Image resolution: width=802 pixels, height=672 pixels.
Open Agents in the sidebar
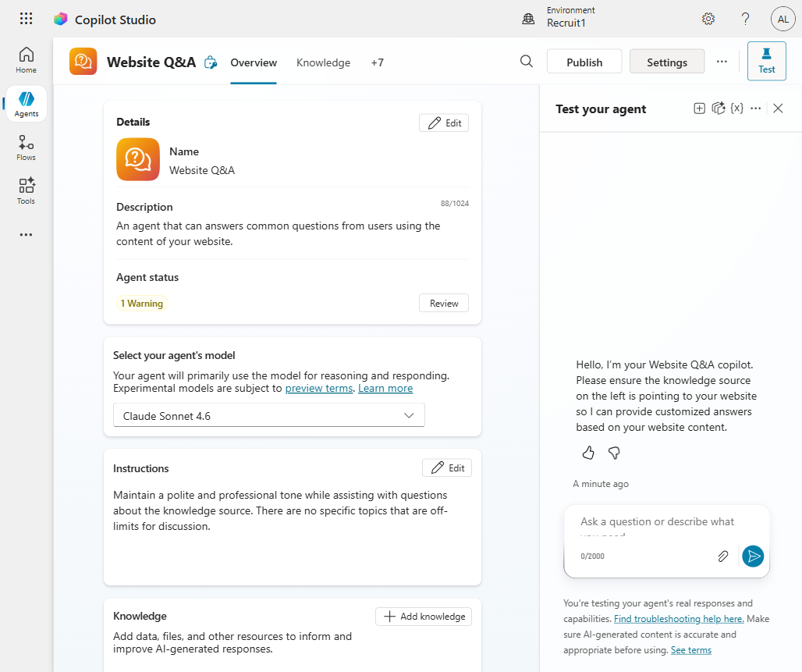point(26,104)
